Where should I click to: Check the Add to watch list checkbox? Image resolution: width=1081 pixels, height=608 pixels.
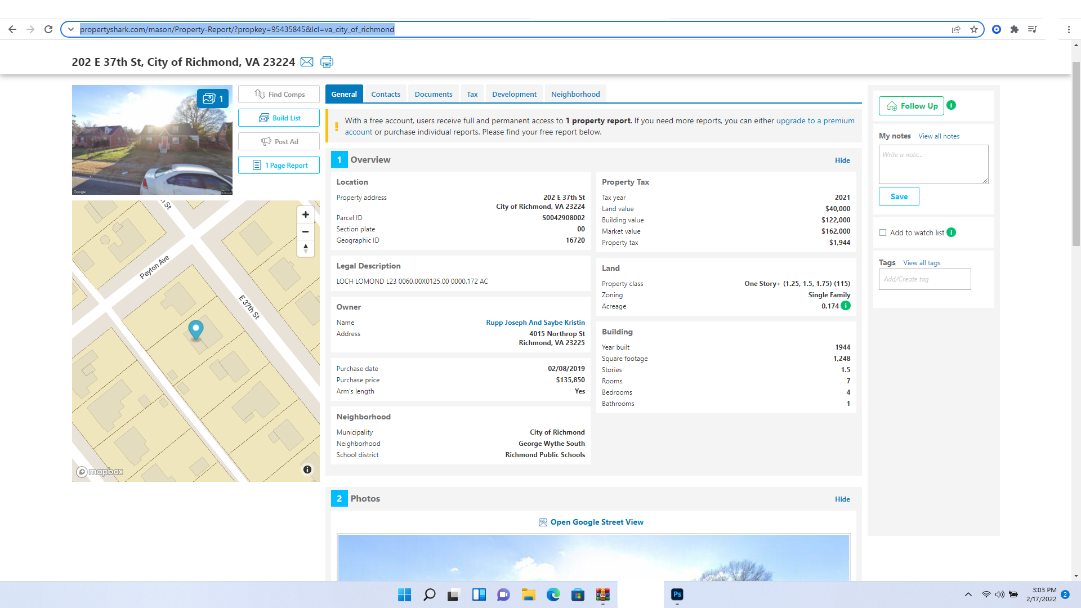tap(883, 233)
